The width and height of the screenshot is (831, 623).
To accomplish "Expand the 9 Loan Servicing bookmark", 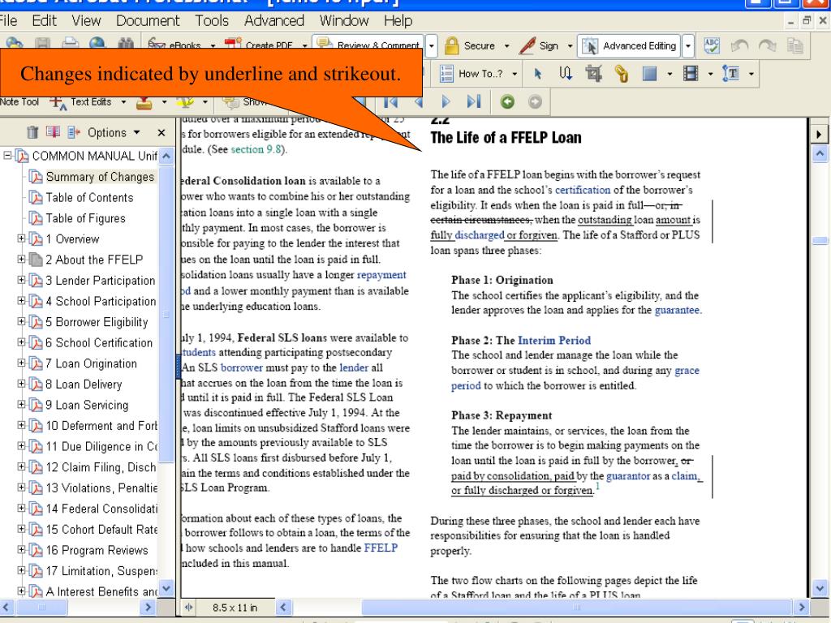I will [21, 404].
